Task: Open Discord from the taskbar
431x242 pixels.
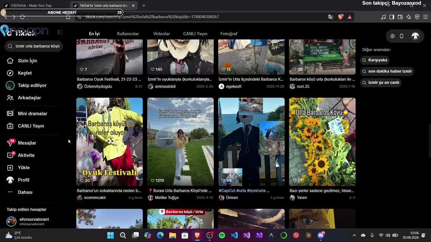Action: click(321, 235)
